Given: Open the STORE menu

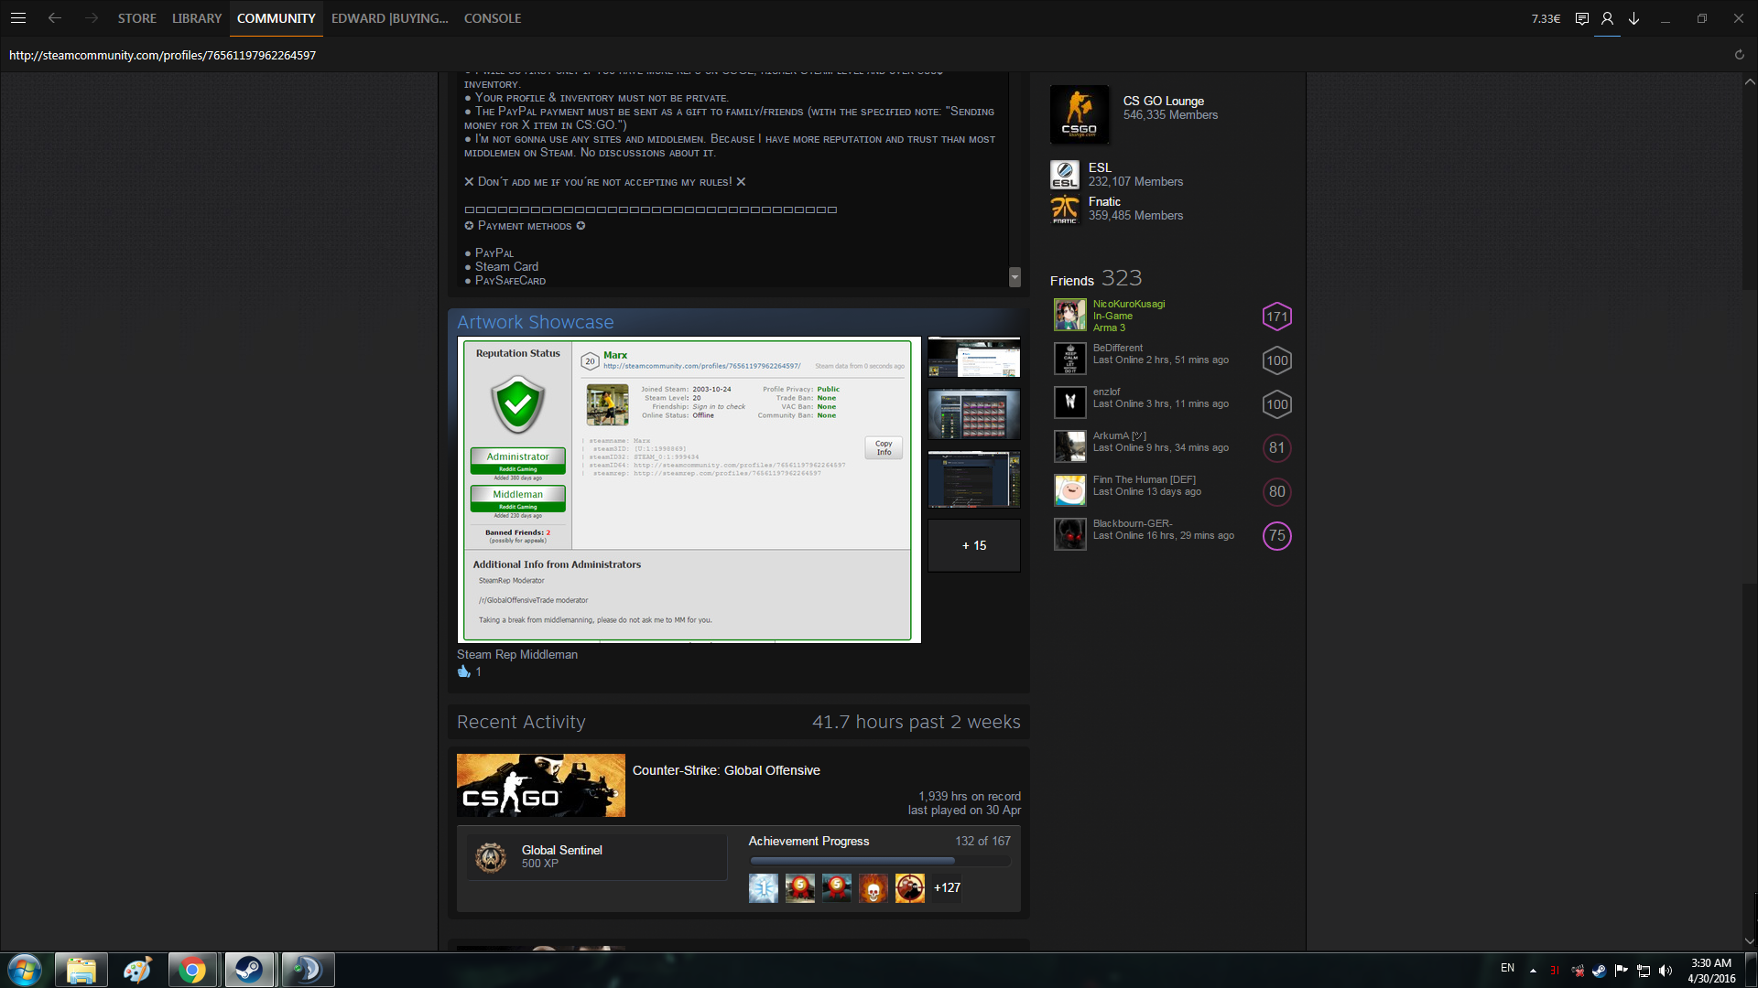Looking at the screenshot, I should 136,18.
